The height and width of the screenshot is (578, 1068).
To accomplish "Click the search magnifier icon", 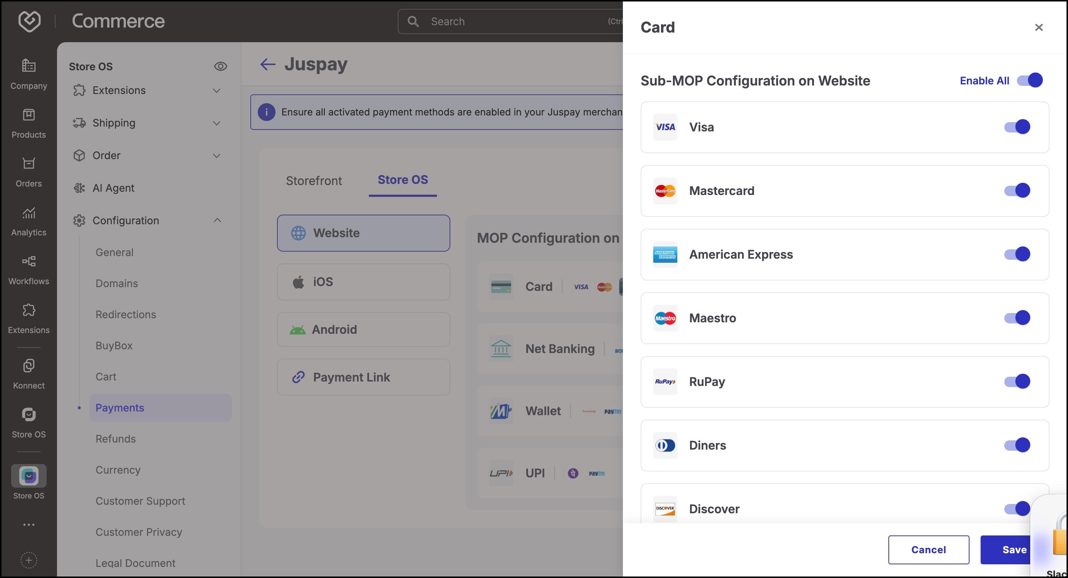I will click(x=413, y=21).
